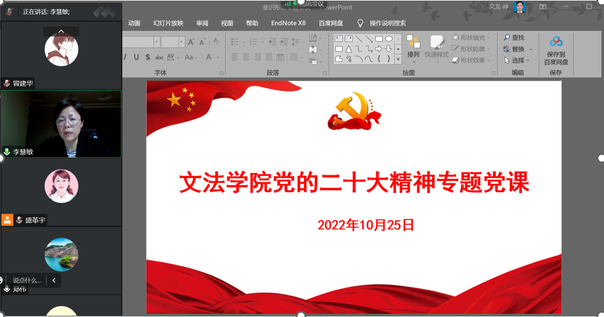Click the Find (查找) magnifier button
The height and width of the screenshot is (317, 604).
tap(514, 38)
